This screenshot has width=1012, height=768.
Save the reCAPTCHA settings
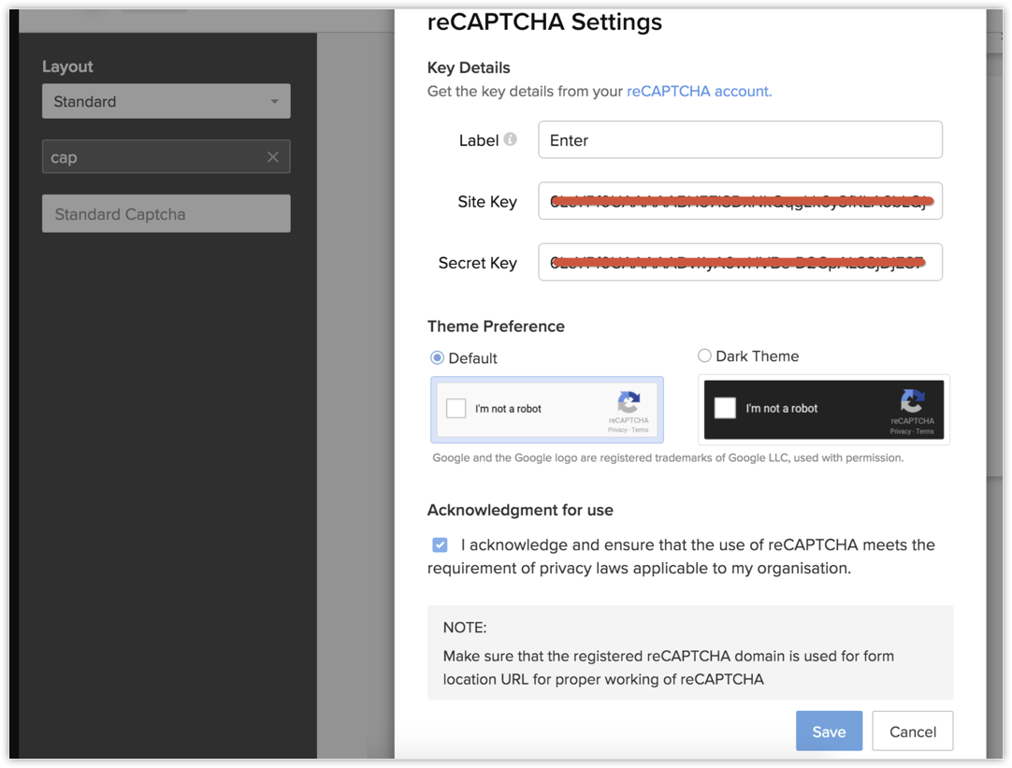point(829,732)
